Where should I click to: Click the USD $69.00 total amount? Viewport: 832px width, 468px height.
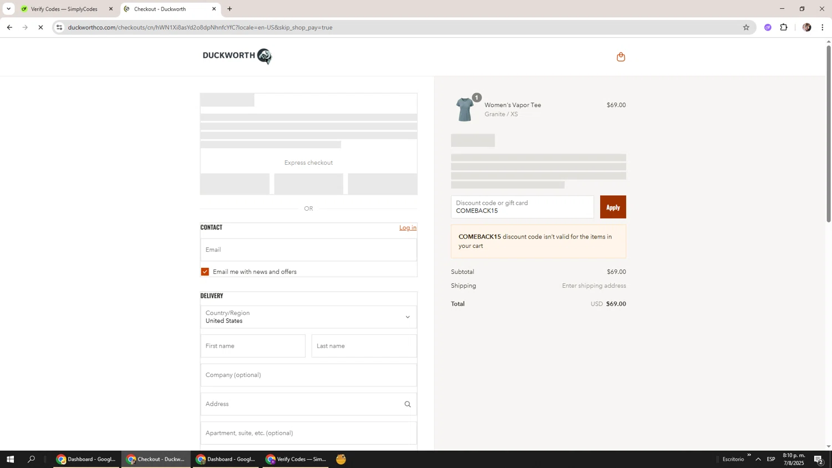pyautogui.click(x=608, y=304)
